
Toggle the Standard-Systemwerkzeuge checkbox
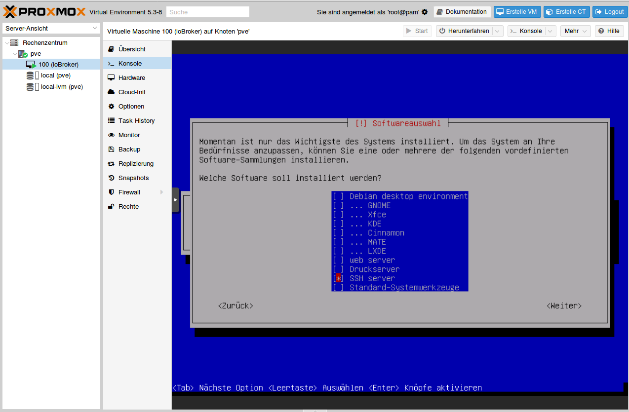tap(338, 288)
